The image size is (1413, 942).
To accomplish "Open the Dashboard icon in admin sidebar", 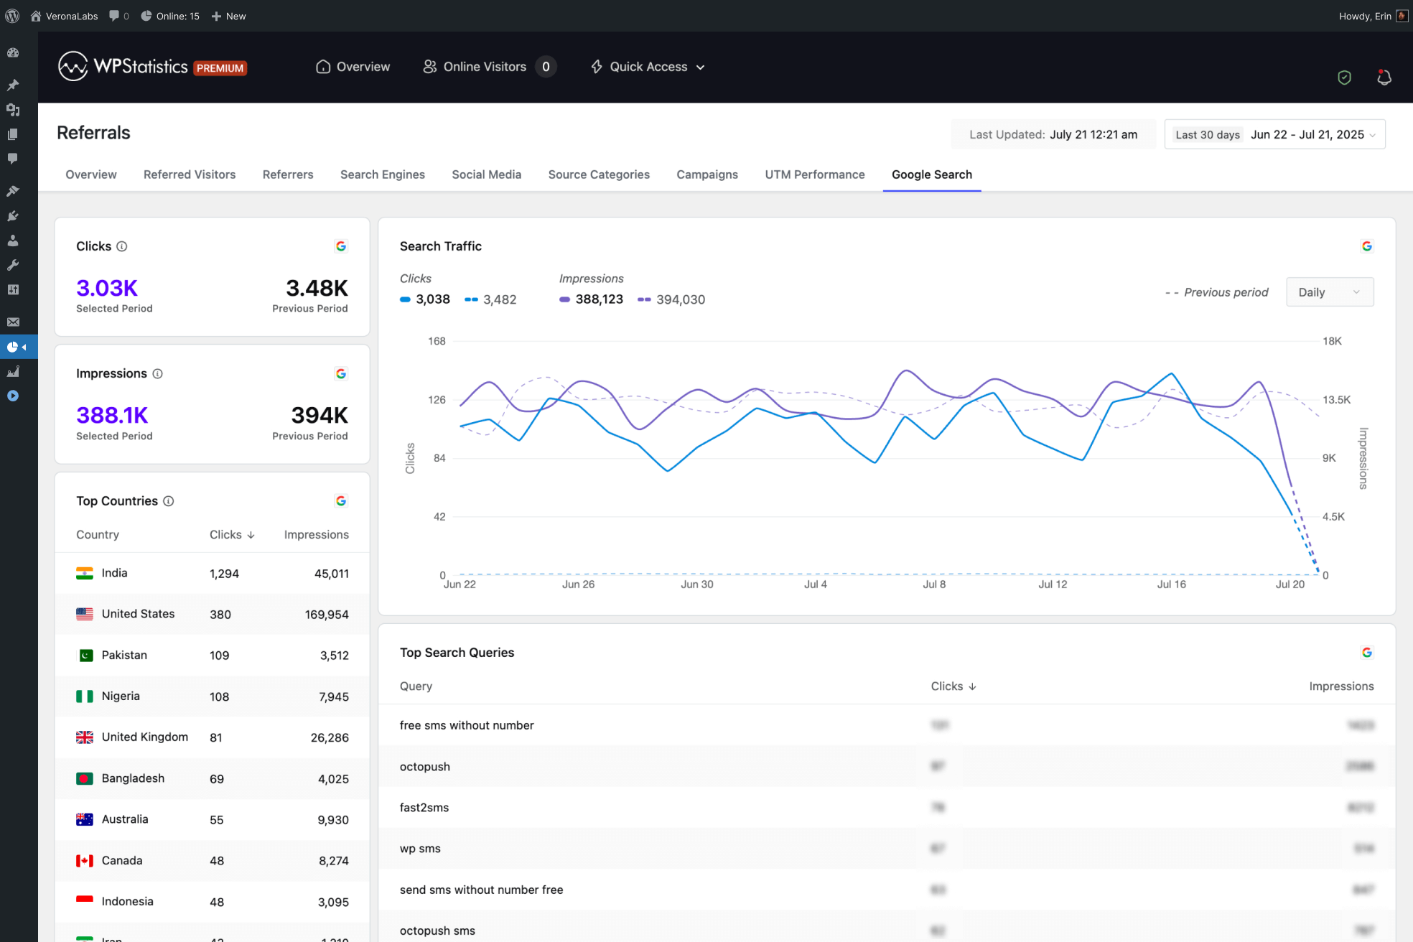I will (x=13, y=52).
